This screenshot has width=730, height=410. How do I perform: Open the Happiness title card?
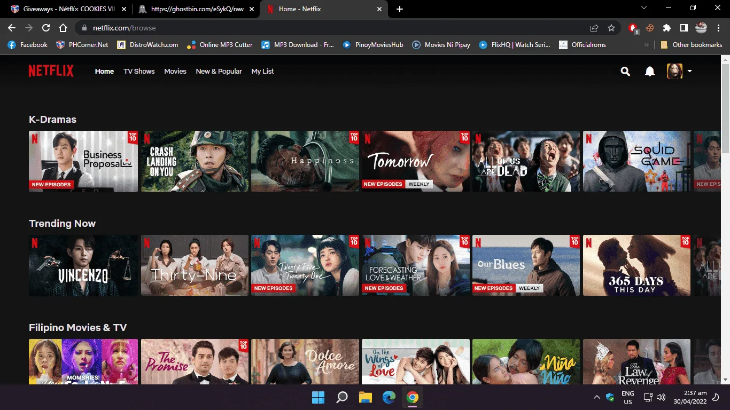[305, 161]
